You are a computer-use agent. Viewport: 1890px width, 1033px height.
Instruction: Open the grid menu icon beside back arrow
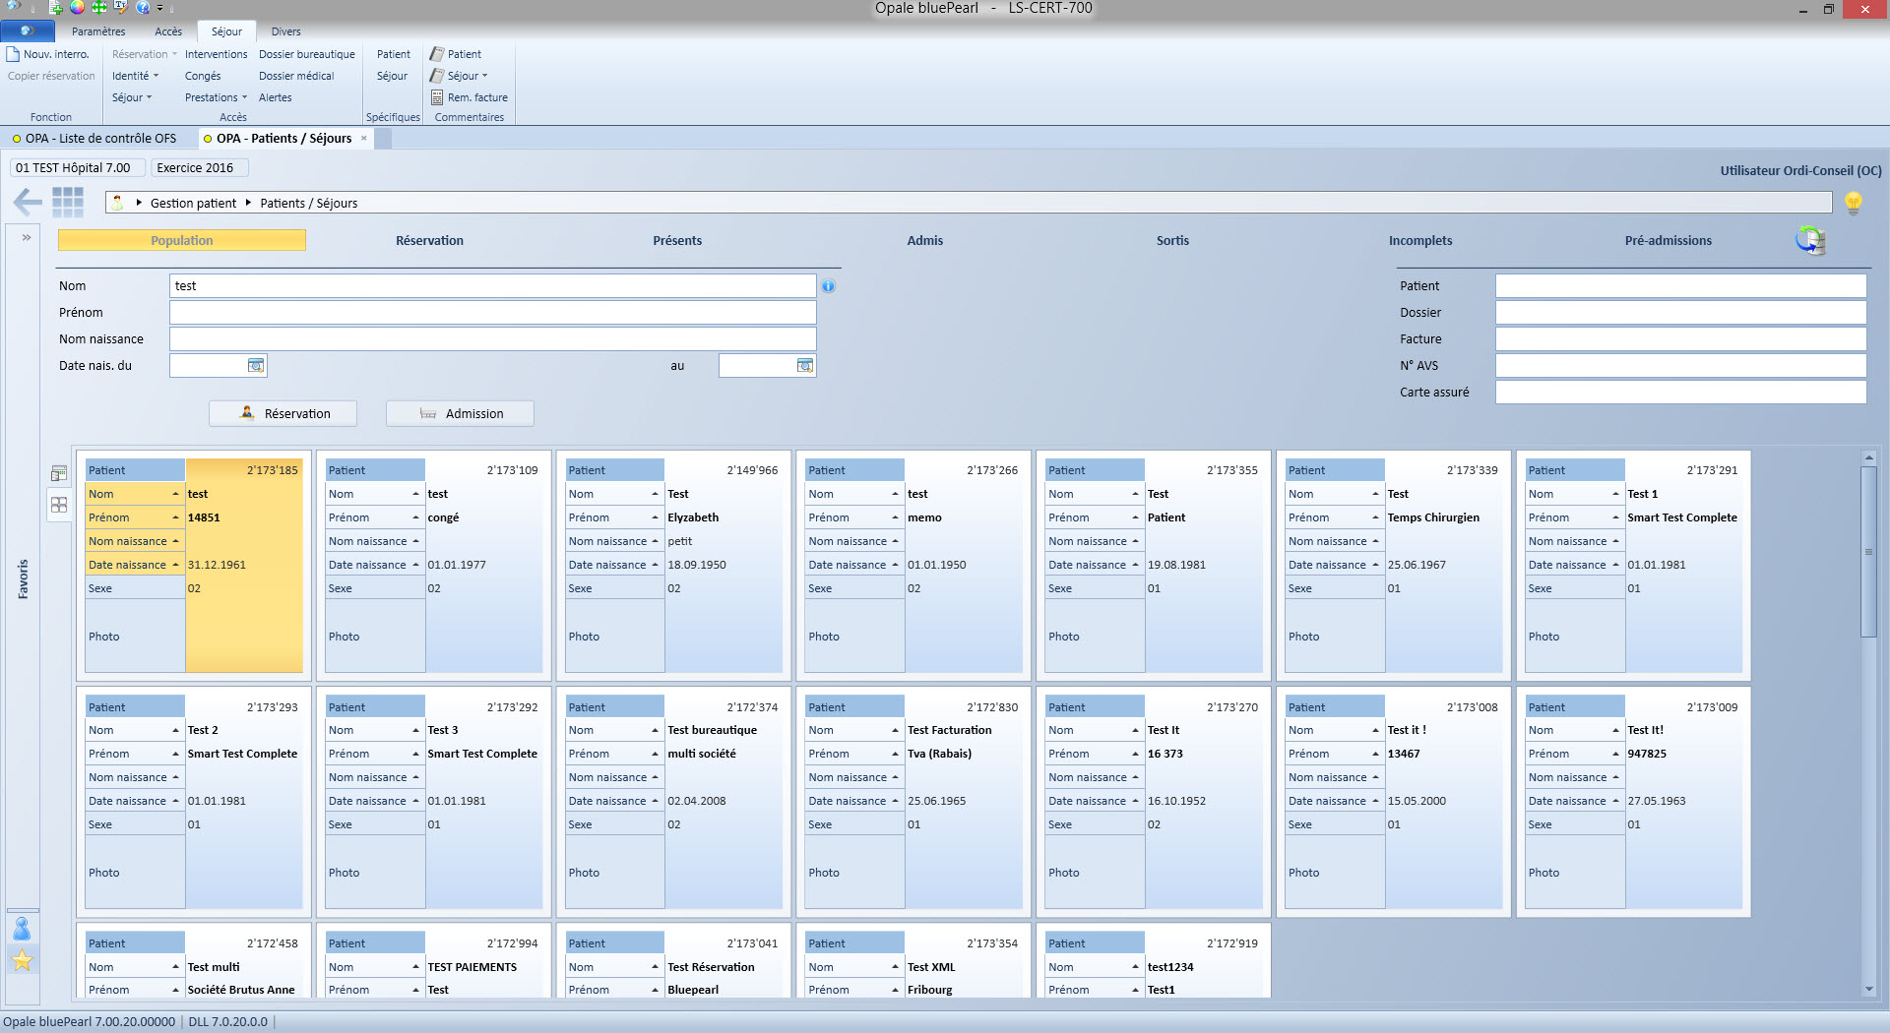coord(68,202)
